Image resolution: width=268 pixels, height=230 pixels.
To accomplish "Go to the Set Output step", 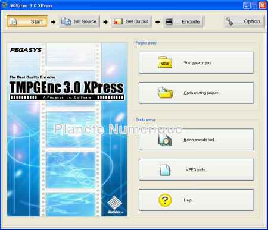I will pyautogui.click(x=132, y=21).
